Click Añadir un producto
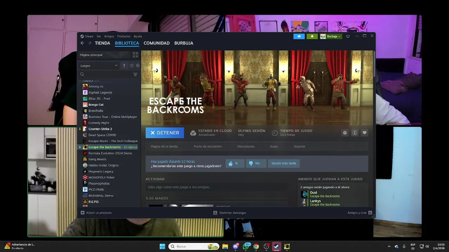The image size is (449, 252). [96, 213]
